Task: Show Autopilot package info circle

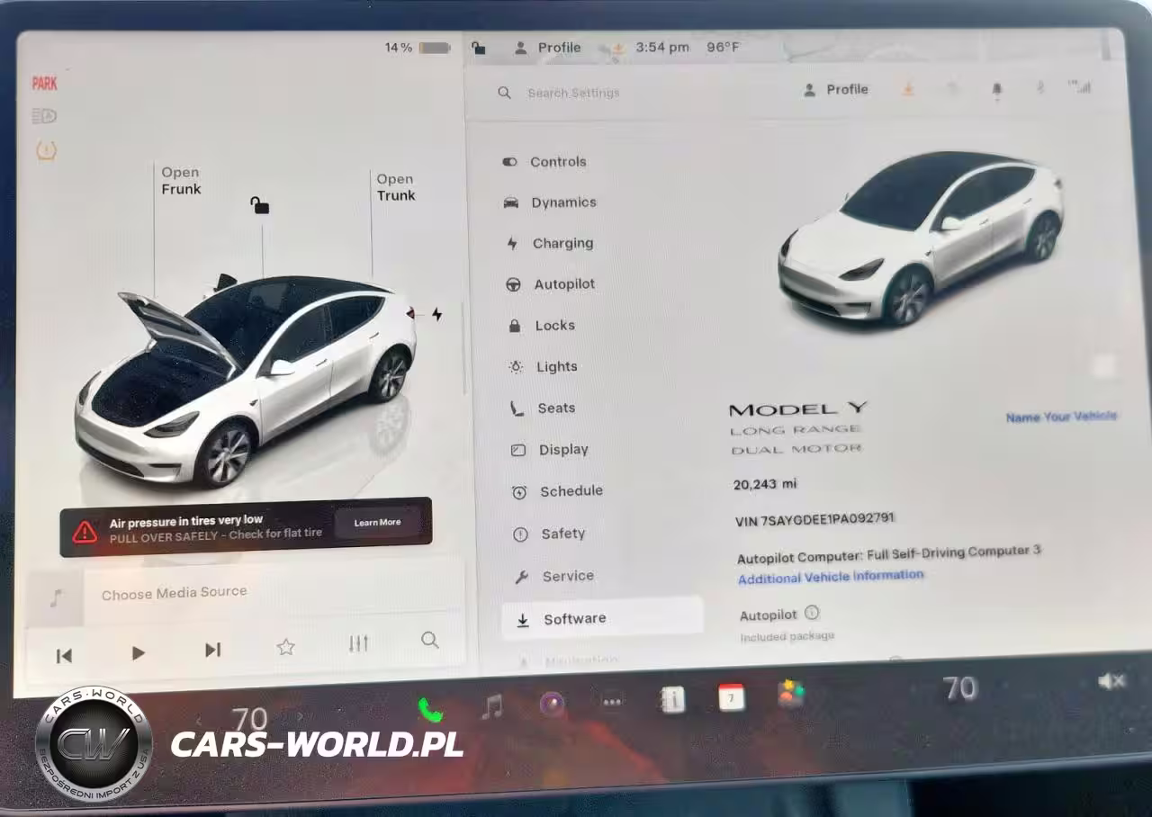Action: tap(812, 613)
